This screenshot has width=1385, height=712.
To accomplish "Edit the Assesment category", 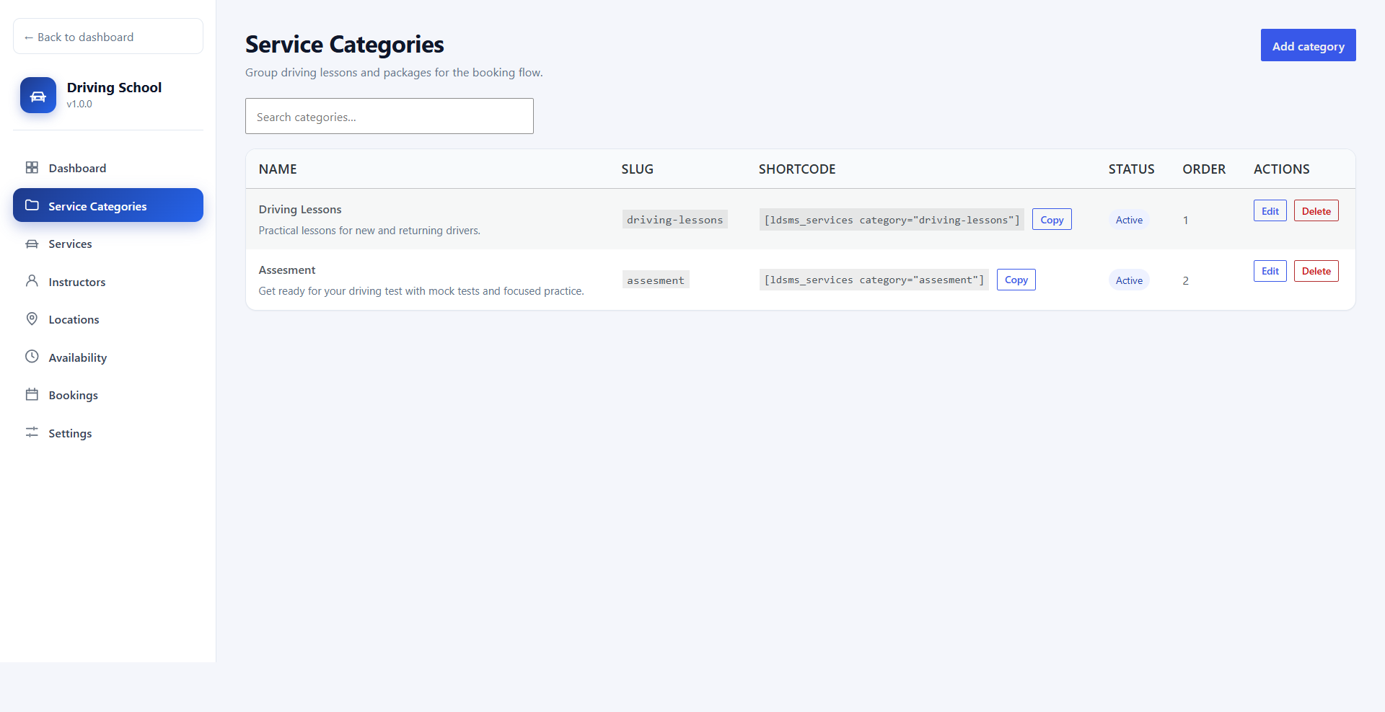I will point(1270,271).
